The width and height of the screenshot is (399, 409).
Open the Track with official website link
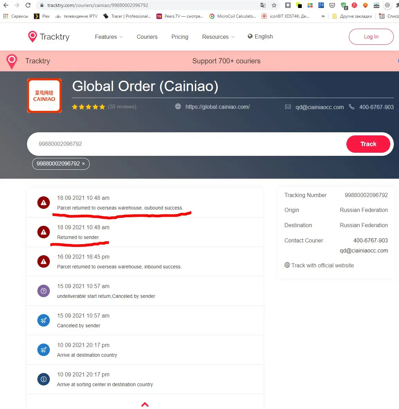[319, 265]
